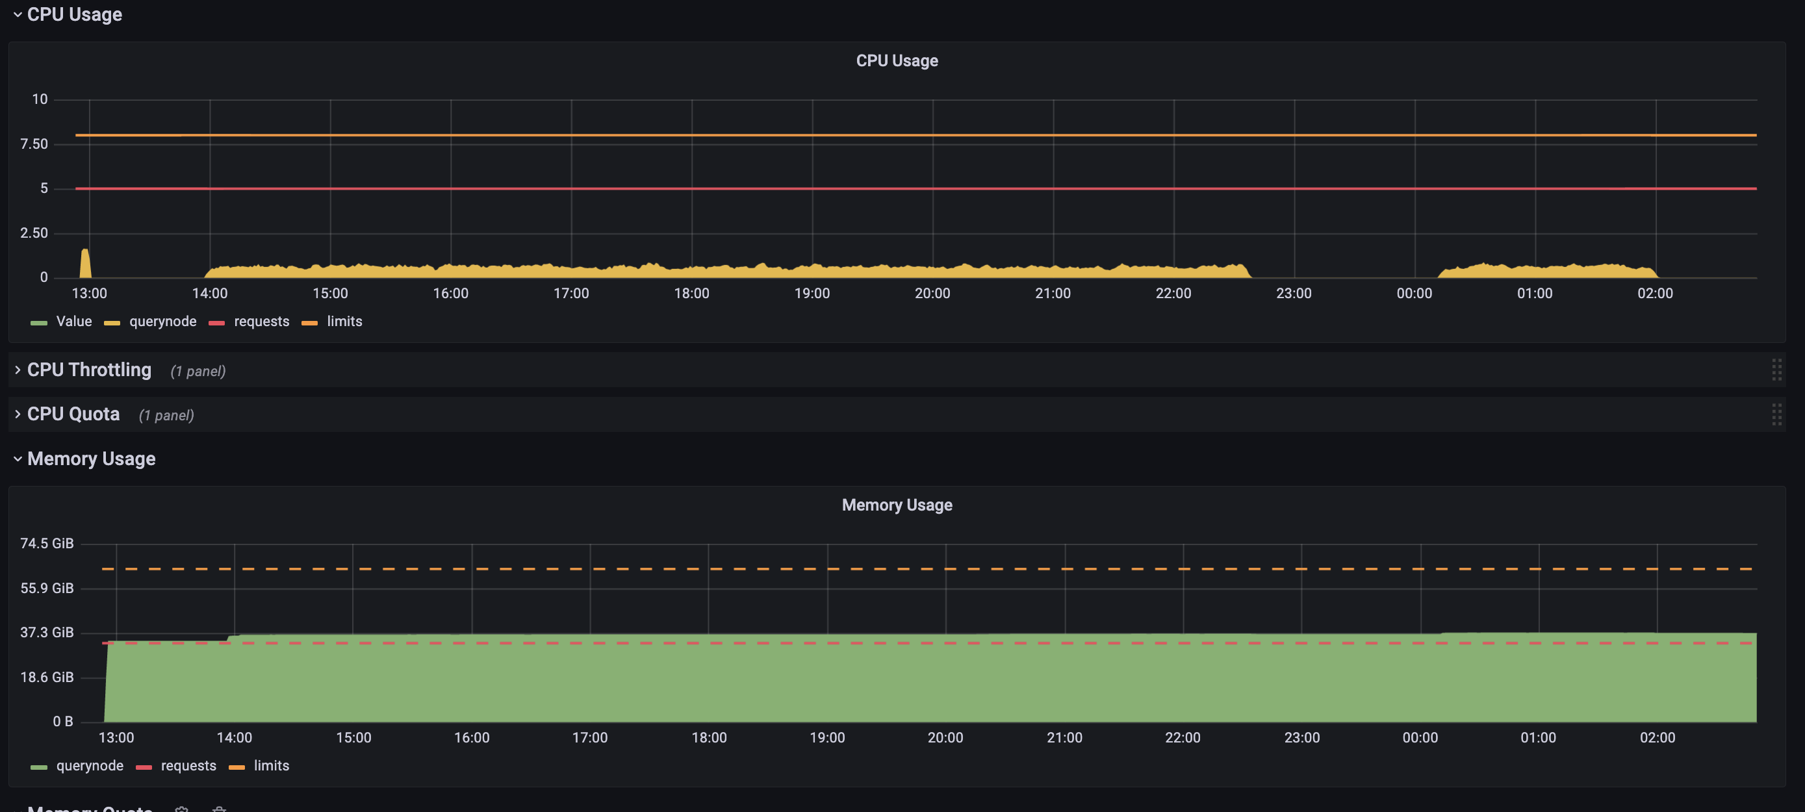Open the CPU Usage panel title menu
The image size is (1805, 812).
pos(896,60)
